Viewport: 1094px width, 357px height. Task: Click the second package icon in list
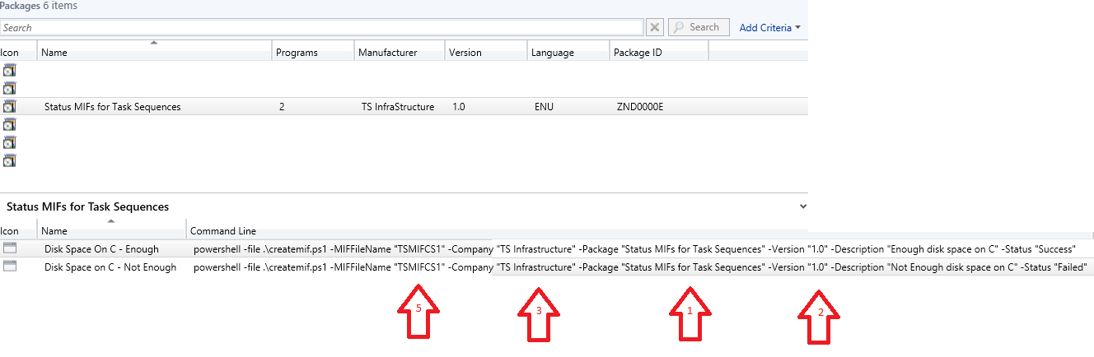(x=10, y=88)
